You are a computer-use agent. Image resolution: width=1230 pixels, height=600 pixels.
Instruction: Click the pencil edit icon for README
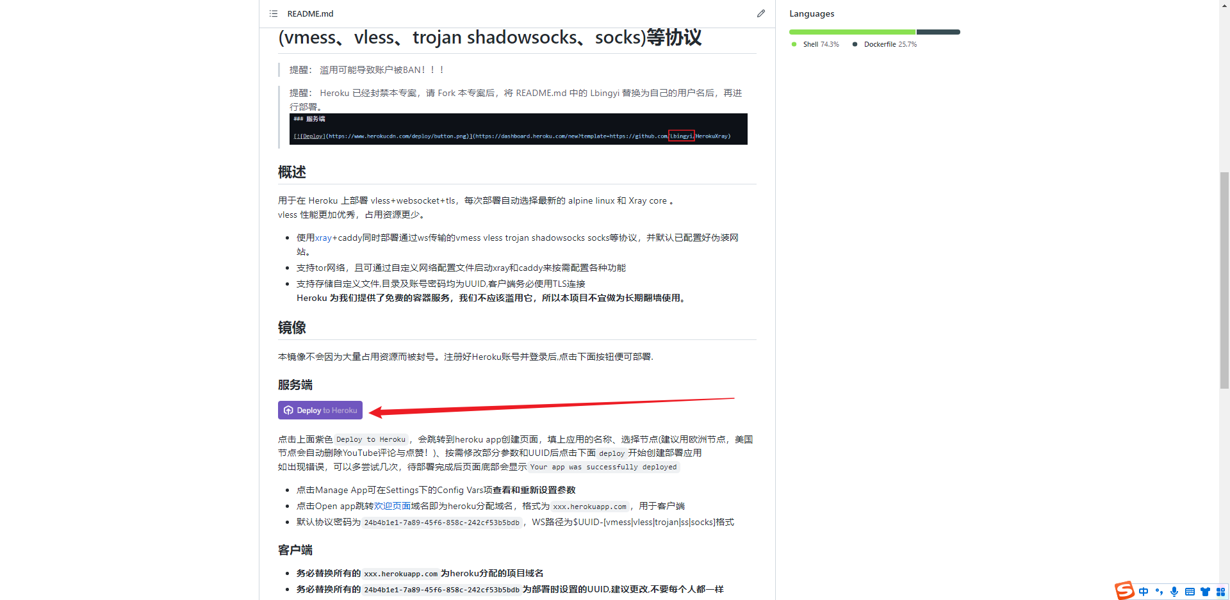coord(760,13)
